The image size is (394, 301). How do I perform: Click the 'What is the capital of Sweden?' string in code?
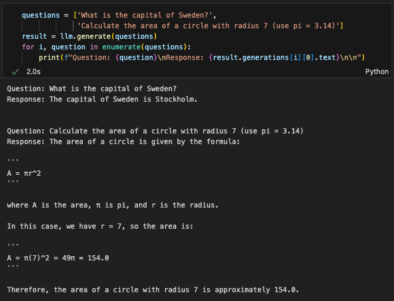pos(144,15)
